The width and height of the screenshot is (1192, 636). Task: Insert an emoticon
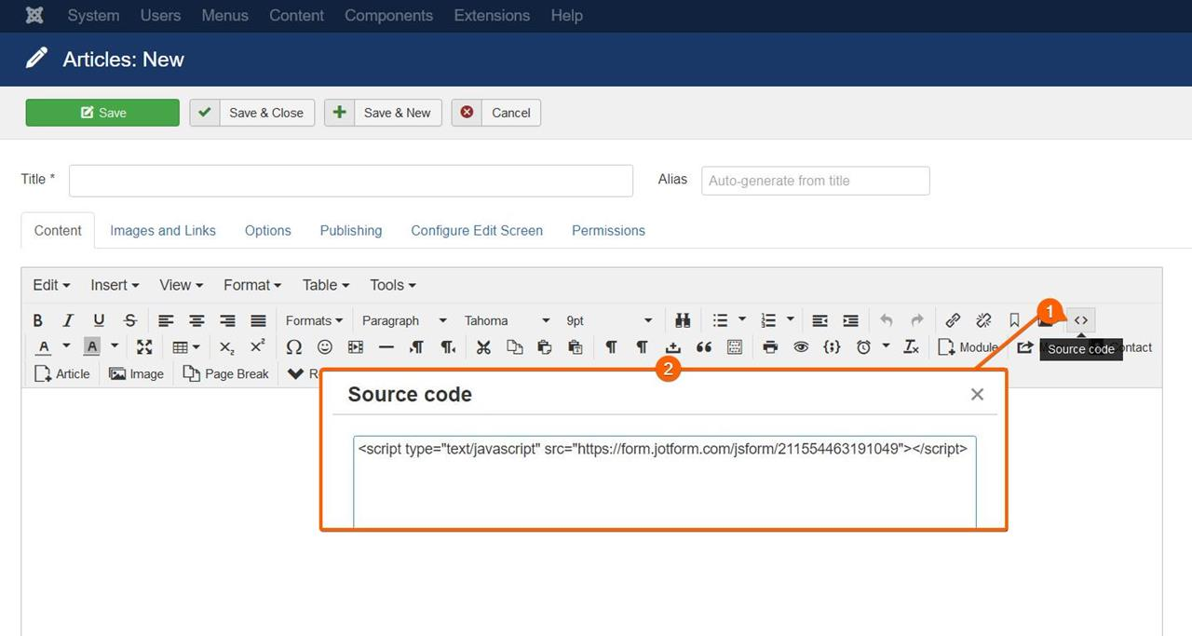[x=325, y=346]
